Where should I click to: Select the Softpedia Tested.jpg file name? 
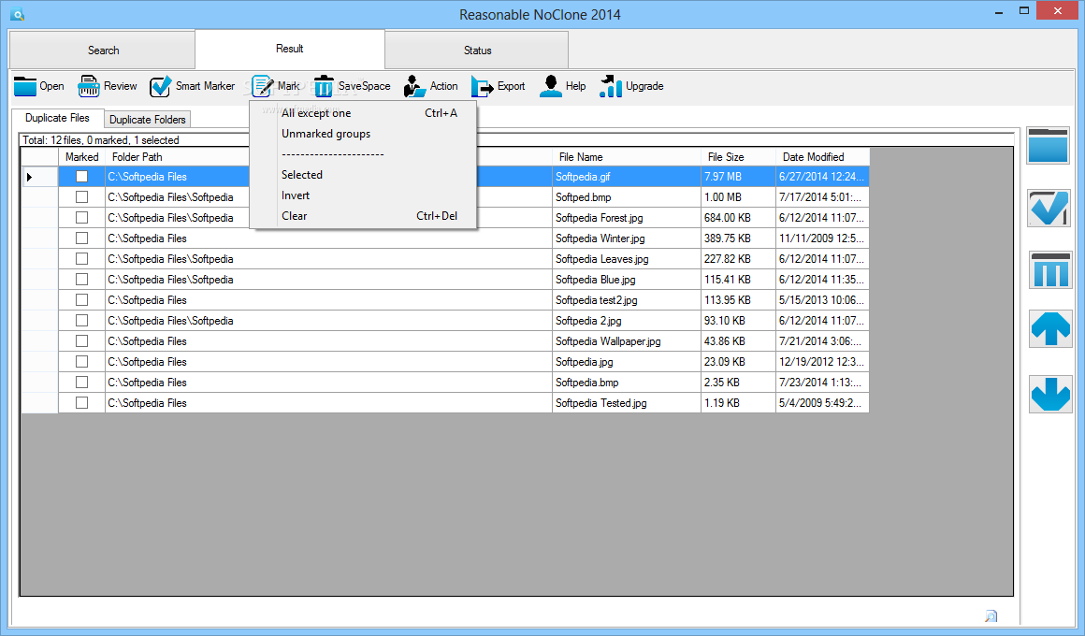coord(627,403)
